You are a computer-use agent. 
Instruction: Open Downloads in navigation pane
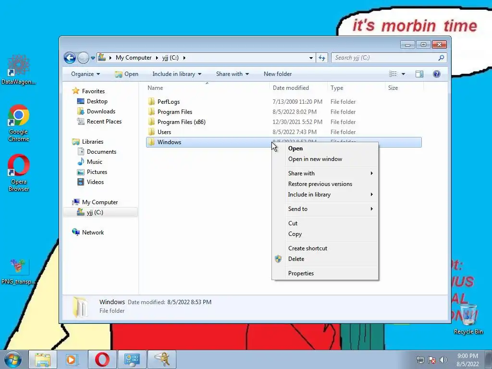[x=101, y=111]
